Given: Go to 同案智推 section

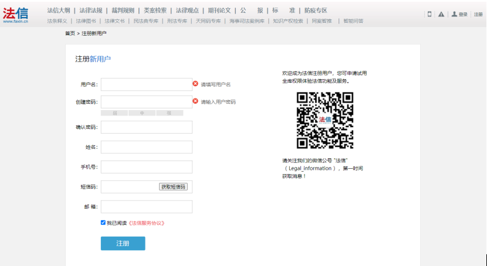Looking at the screenshot, I should coord(322,21).
